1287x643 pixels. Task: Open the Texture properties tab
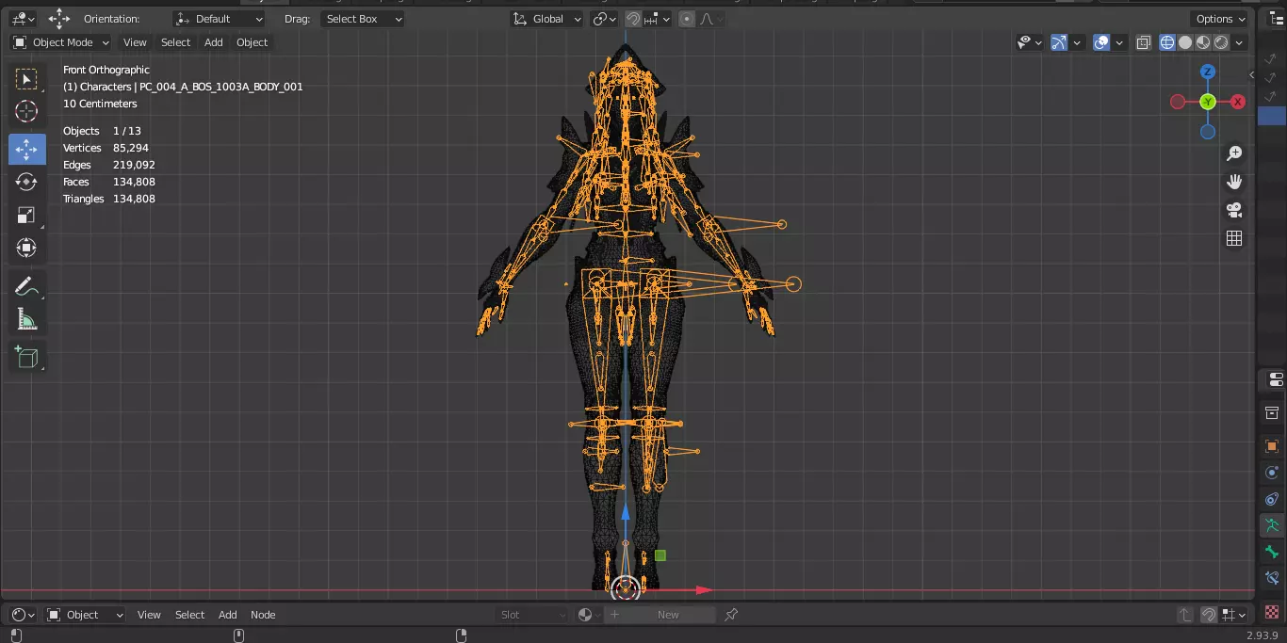[1272, 611]
